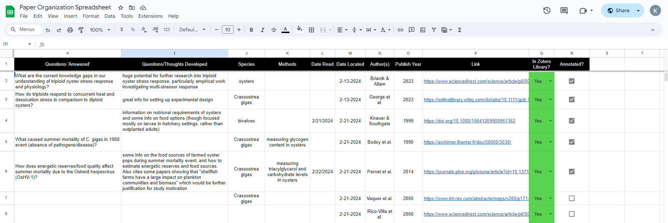Screen dimensions: 668x223
Task: Uncheck Annotated box for Brianik & Allam row
Action: [571, 81]
